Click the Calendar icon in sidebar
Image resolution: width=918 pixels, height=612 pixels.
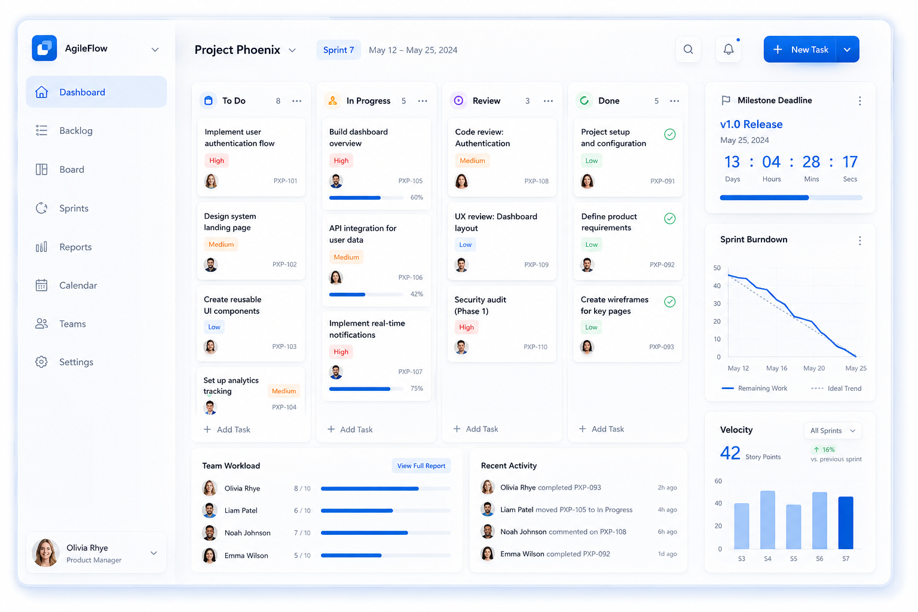(x=42, y=285)
